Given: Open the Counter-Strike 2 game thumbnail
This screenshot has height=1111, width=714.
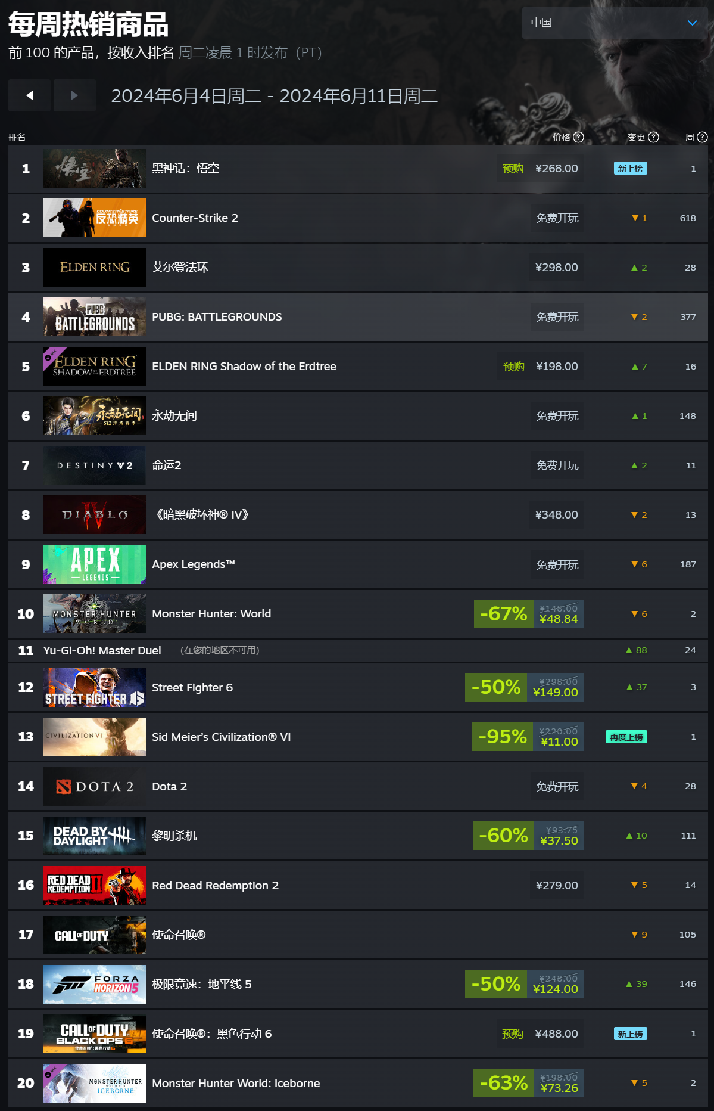Looking at the screenshot, I should (x=95, y=218).
